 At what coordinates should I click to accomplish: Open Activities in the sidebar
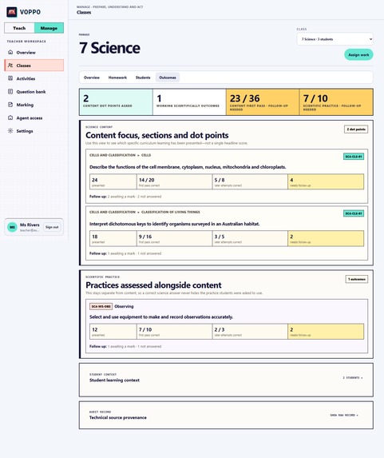(x=34, y=78)
